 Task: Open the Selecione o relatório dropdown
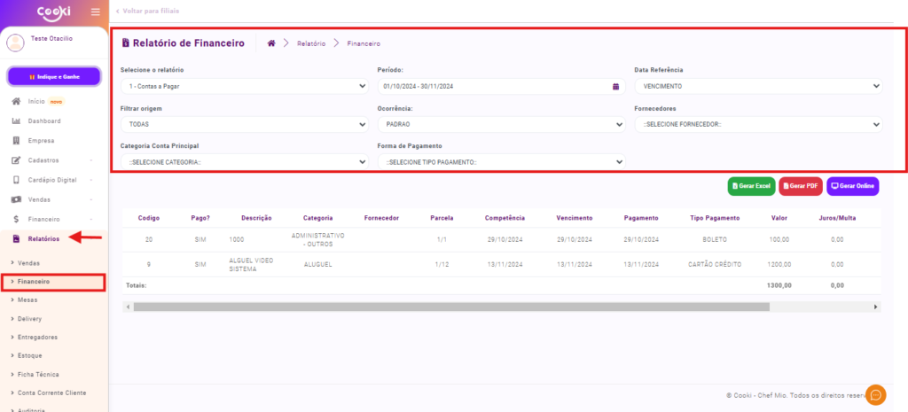(244, 87)
